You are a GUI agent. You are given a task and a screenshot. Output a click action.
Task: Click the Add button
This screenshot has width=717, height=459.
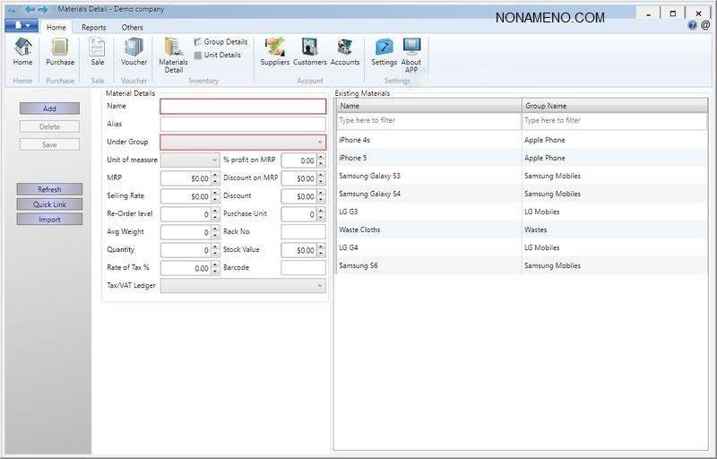pyautogui.click(x=49, y=108)
